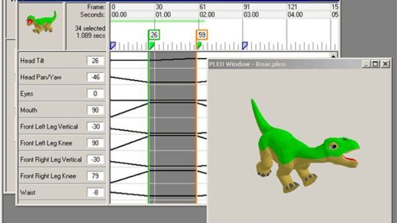The width and height of the screenshot is (397, 223).
Task: Click the 01.00 seconds mark on ruler
Action: [x=163, y=15]
